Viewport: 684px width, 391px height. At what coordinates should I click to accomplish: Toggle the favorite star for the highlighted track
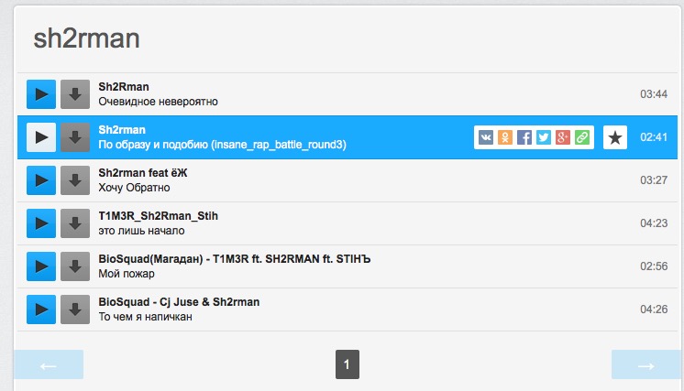(615, 137)
